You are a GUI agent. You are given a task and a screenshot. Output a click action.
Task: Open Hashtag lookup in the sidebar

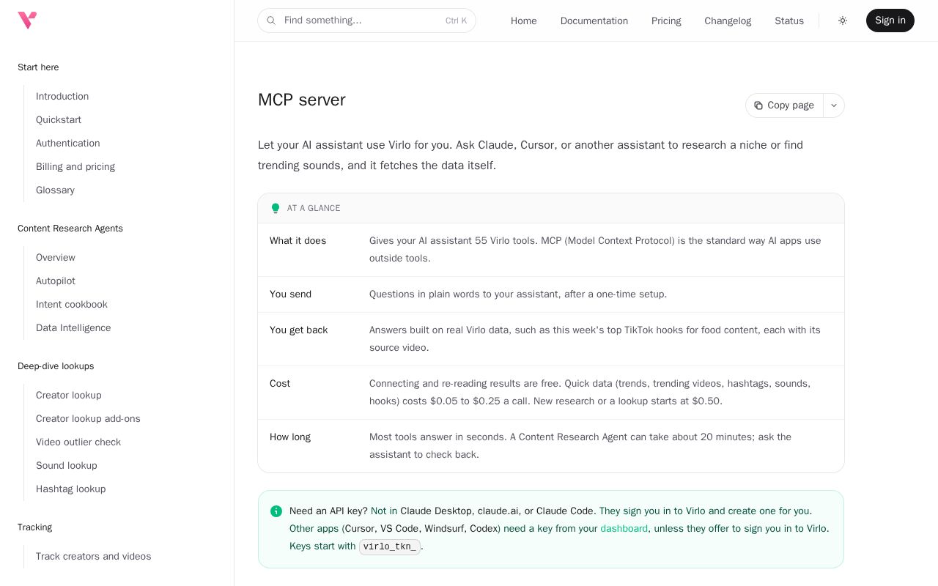pyautogui.click(x=71, y=489)
